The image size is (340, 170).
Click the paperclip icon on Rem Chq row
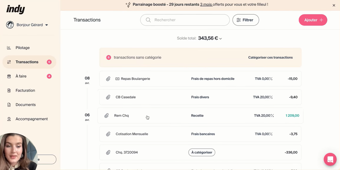tap(106, 116)
